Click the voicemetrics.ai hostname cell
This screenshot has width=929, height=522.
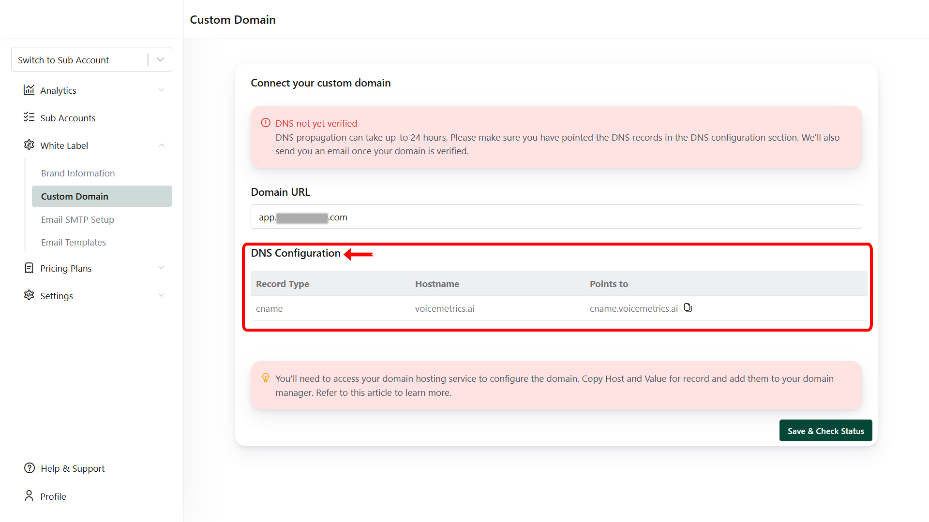tap(445, 308)
